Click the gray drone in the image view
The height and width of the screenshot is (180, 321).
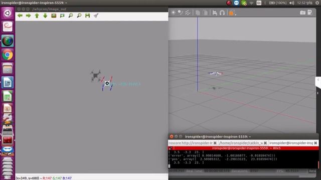pos(95,75)
